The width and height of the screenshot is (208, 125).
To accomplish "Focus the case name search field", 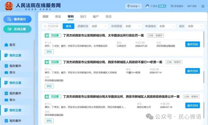I will (51, 26).
